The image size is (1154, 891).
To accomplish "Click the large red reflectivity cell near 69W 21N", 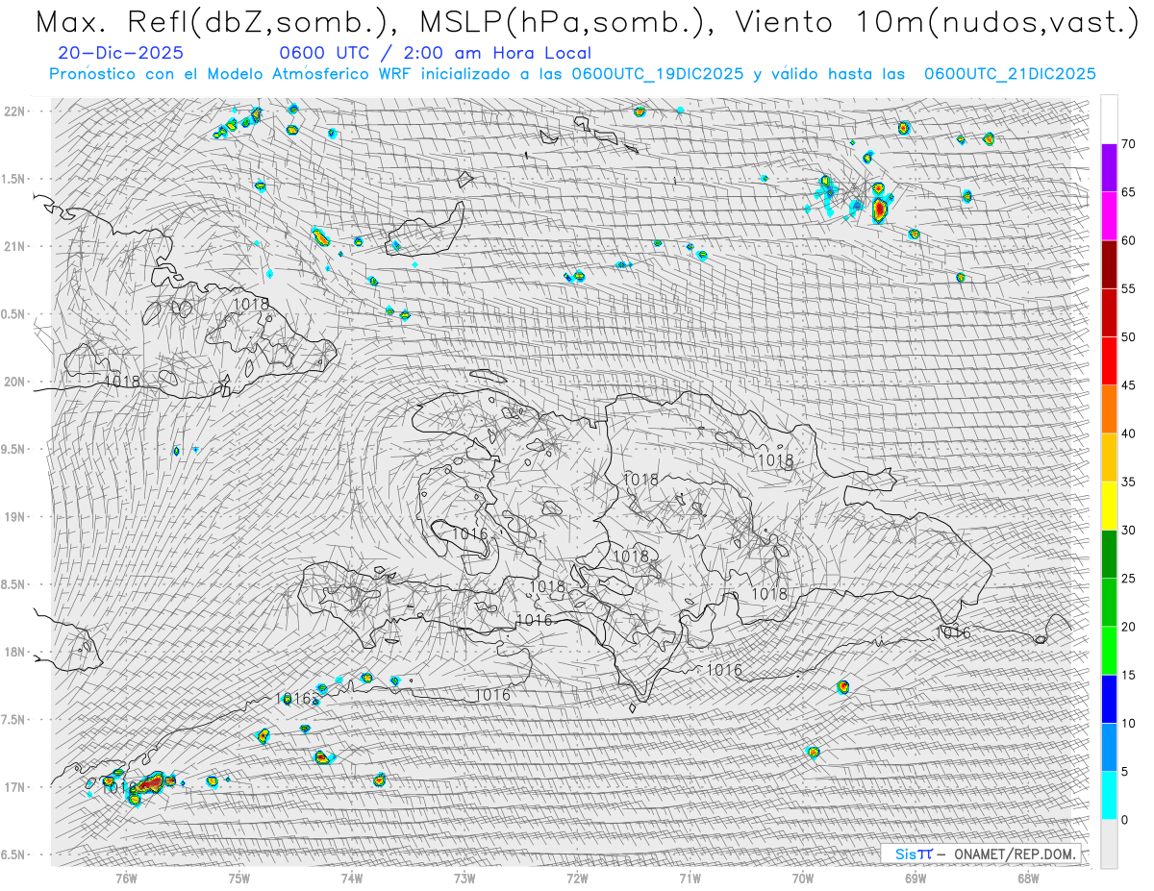I will (878, 210).
